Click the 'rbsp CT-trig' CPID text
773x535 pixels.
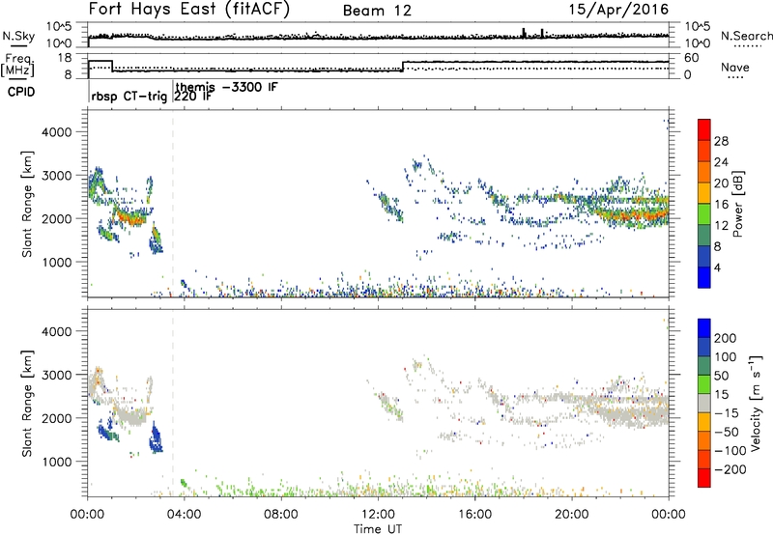pyautogui.click(x=129, y=97)
